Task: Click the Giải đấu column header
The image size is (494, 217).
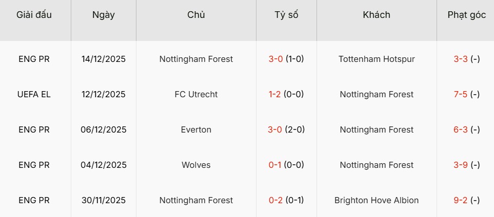Action: [34, 15]
